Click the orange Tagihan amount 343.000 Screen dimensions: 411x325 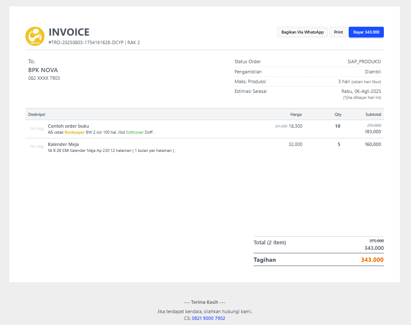tap(372, 260)
